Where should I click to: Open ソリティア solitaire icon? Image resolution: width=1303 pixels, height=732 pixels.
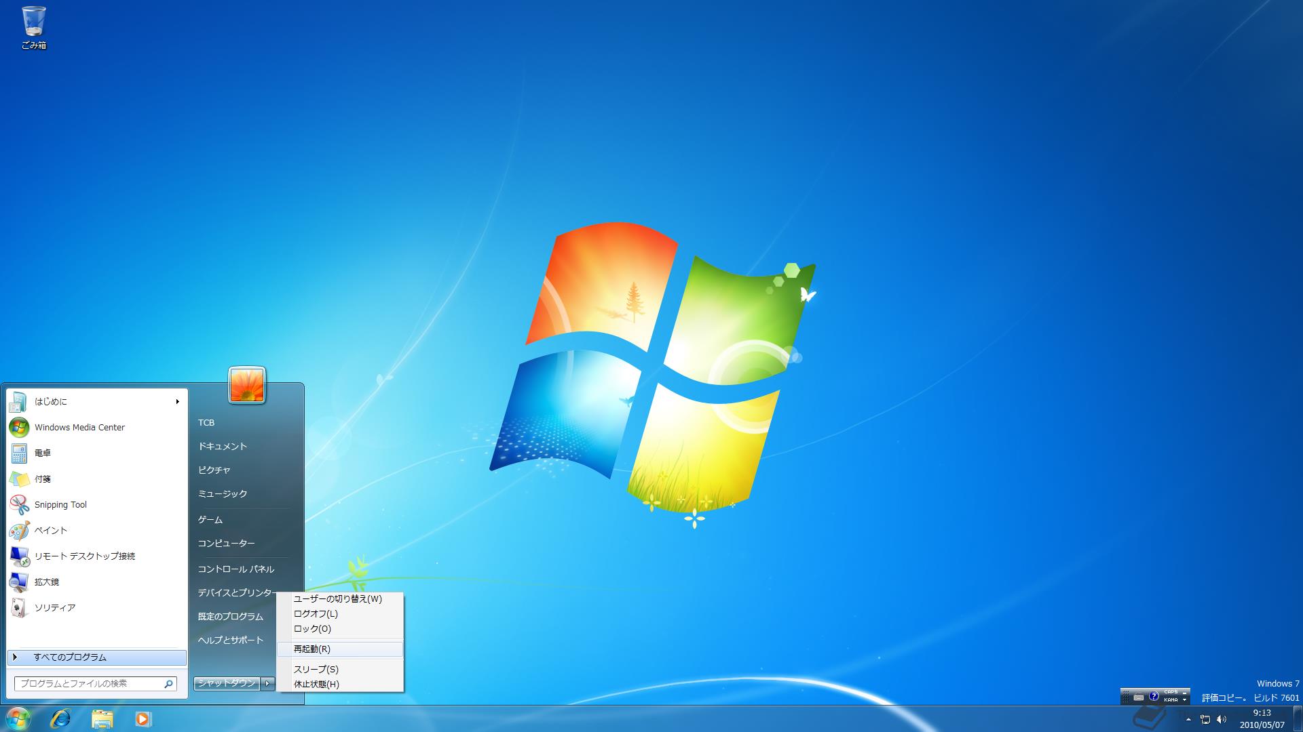pyautogui.click(x=18, y=608)
